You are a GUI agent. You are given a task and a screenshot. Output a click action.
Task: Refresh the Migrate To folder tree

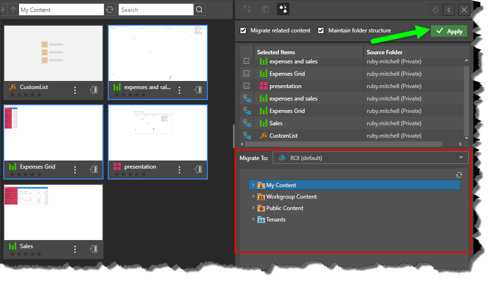(x=459, y=175)
